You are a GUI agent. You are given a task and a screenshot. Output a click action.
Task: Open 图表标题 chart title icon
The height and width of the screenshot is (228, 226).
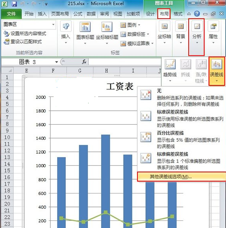[85, 27]
